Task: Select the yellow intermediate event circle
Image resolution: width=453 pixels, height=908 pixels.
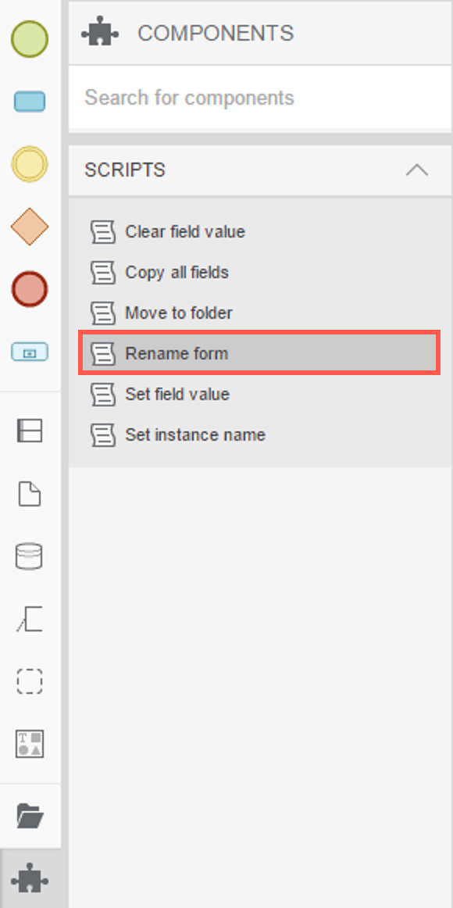Action: pyautogui.click(x=30, y=164)
